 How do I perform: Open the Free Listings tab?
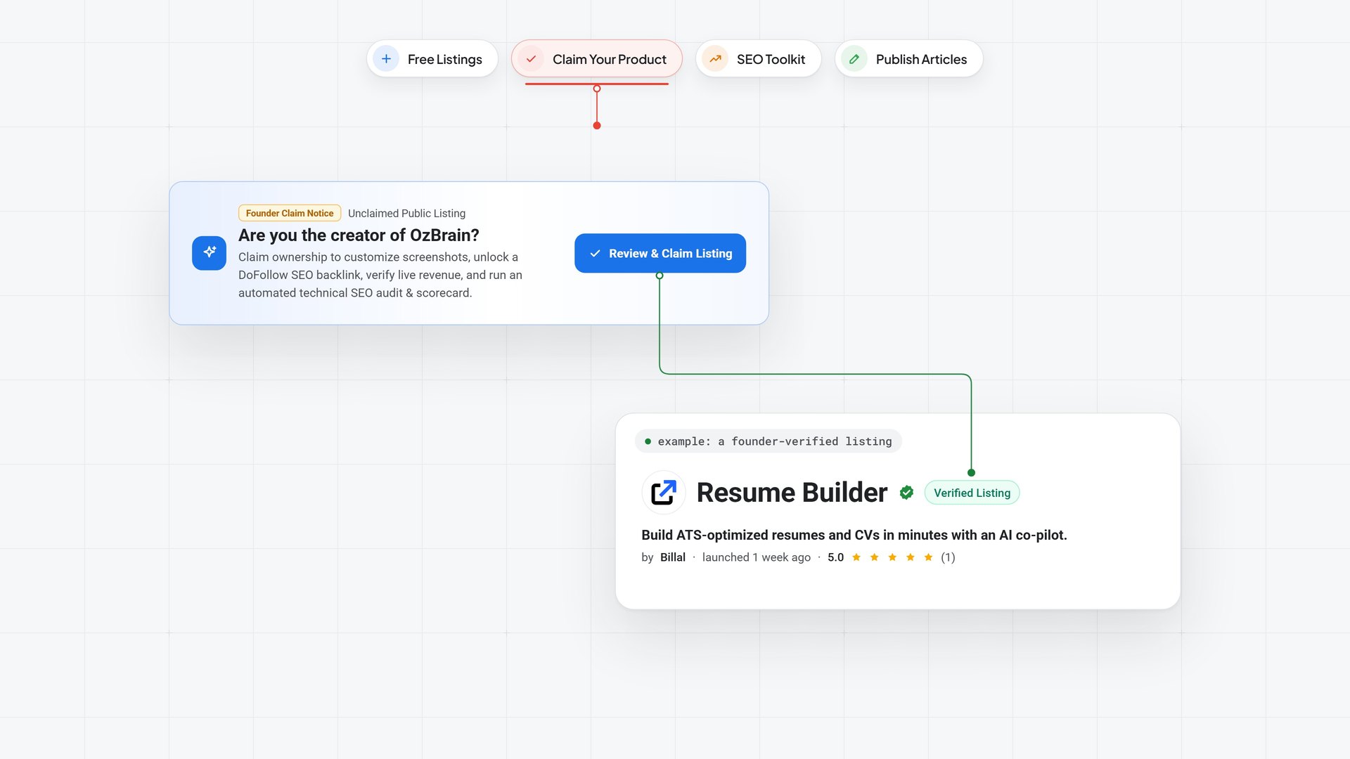point(432,59)
